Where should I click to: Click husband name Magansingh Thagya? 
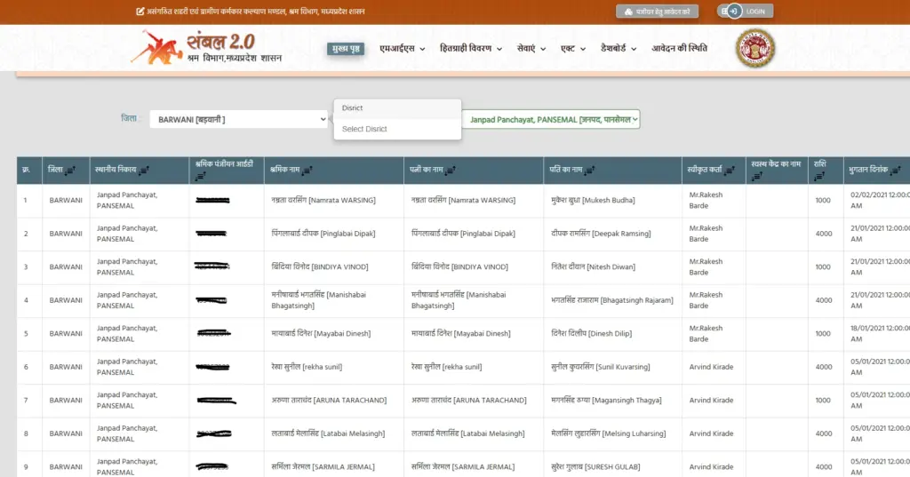pyautogui.click(x=606, y=401)
